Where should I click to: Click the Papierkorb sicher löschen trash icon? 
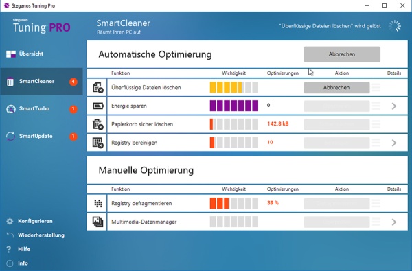pos(98,124)
